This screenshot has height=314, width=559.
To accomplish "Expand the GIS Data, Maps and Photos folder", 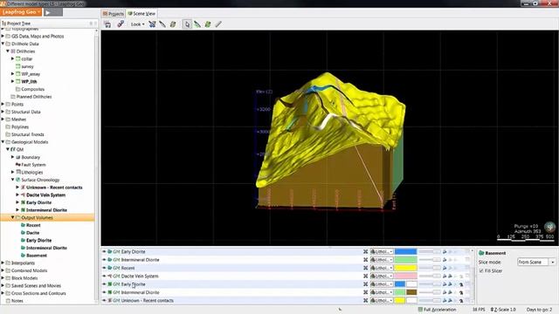I will point(3,36).
